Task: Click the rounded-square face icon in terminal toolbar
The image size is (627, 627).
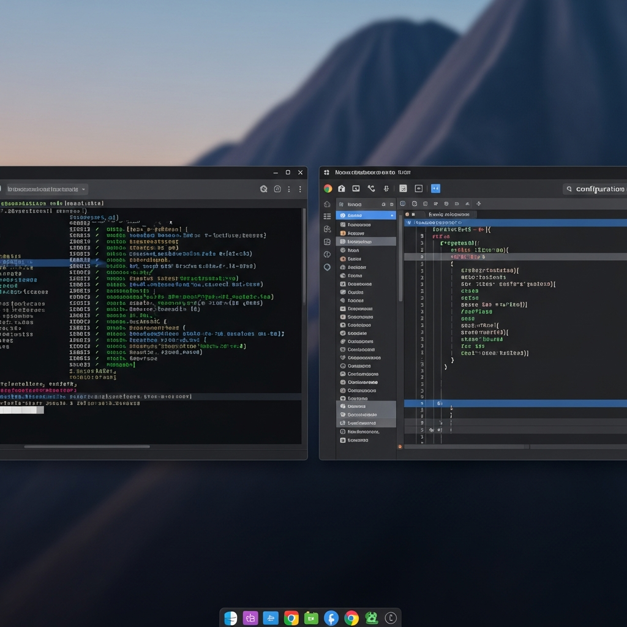Action: click(x=277, y=189)
